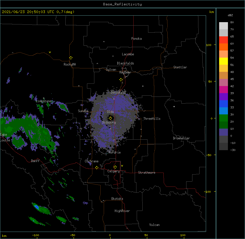Click the RockyMH label

click(70, 64)
